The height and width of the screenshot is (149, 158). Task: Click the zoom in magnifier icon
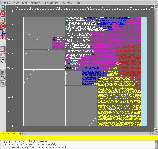[3, 55]
